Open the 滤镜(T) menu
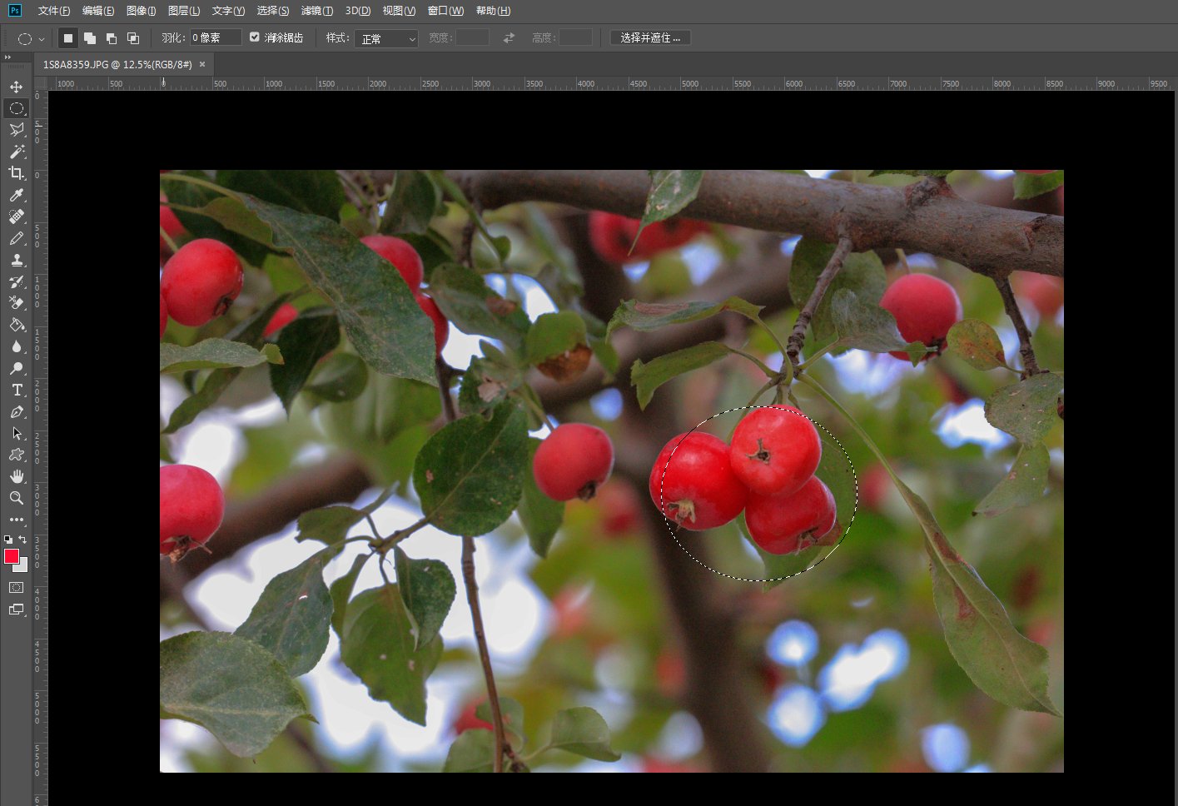Screen dimensions: 1178x806 pos(316,11)
